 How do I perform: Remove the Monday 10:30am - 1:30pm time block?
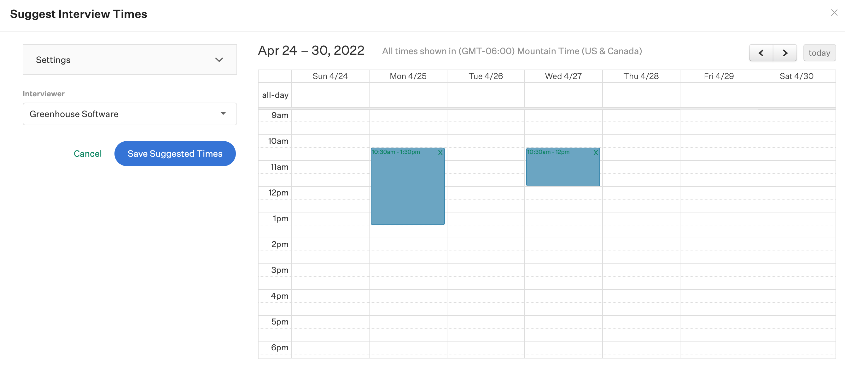(x=440, y=153)
